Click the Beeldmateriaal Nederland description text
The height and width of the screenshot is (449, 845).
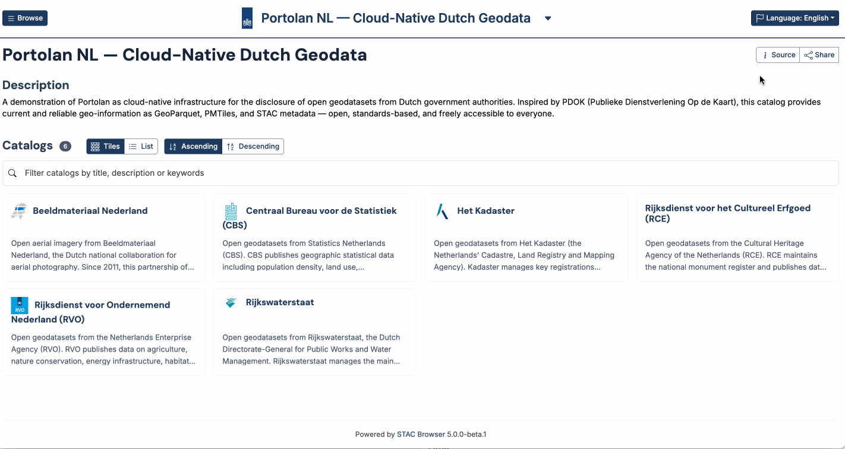click(103, 255)
